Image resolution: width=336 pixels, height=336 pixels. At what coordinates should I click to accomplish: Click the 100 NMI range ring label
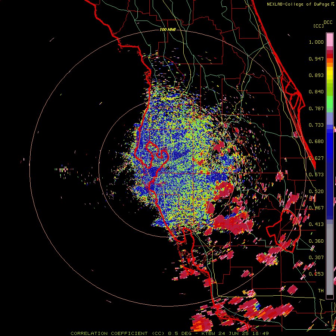[x=168, y=29]
